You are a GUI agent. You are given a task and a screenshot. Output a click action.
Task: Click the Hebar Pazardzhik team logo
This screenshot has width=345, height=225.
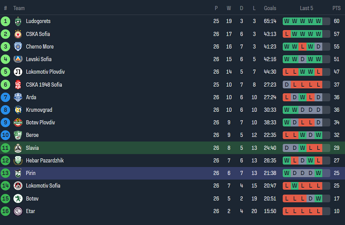click(x=18, y=160)
